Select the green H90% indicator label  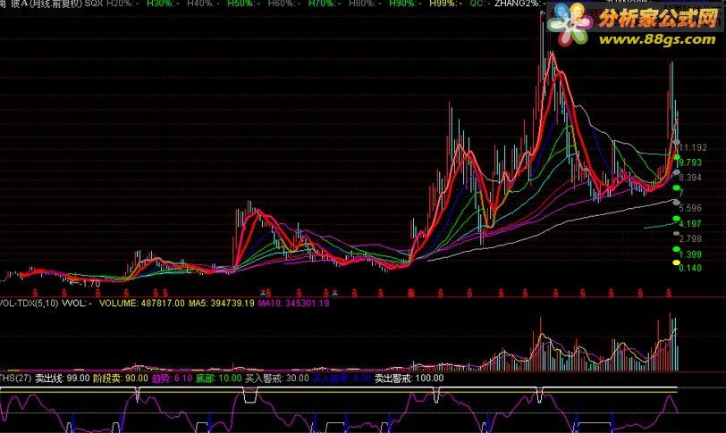(x=405, y=4)
